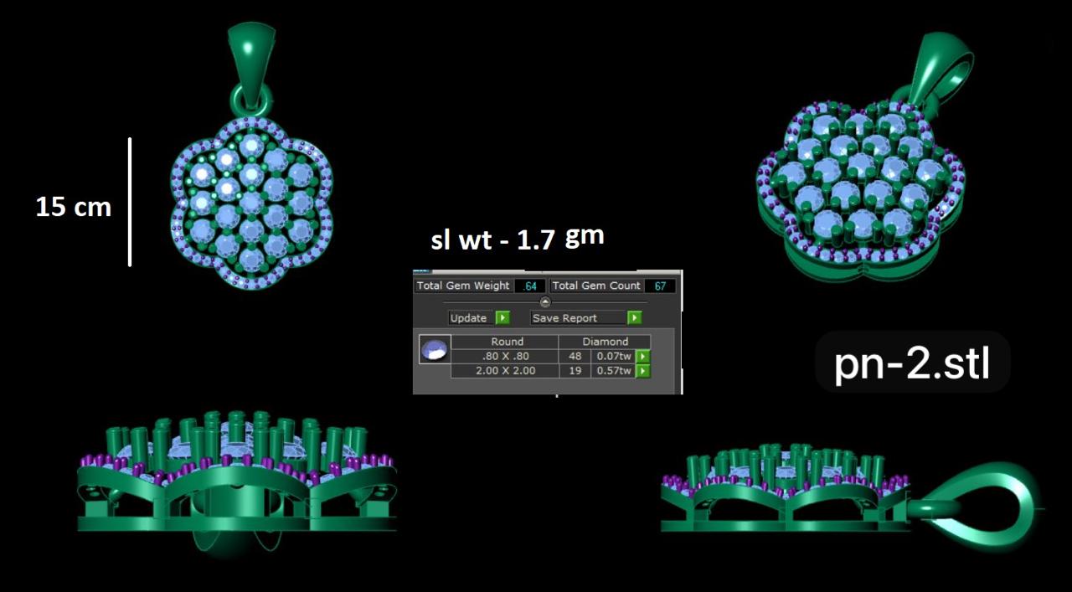Select the .80 X .80 gem size row
This screenshot has height=592, width=1072.
[506, 357]
